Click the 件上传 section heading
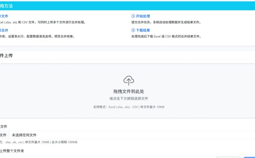This screenshot has height=158, width=255. (6, 56)
